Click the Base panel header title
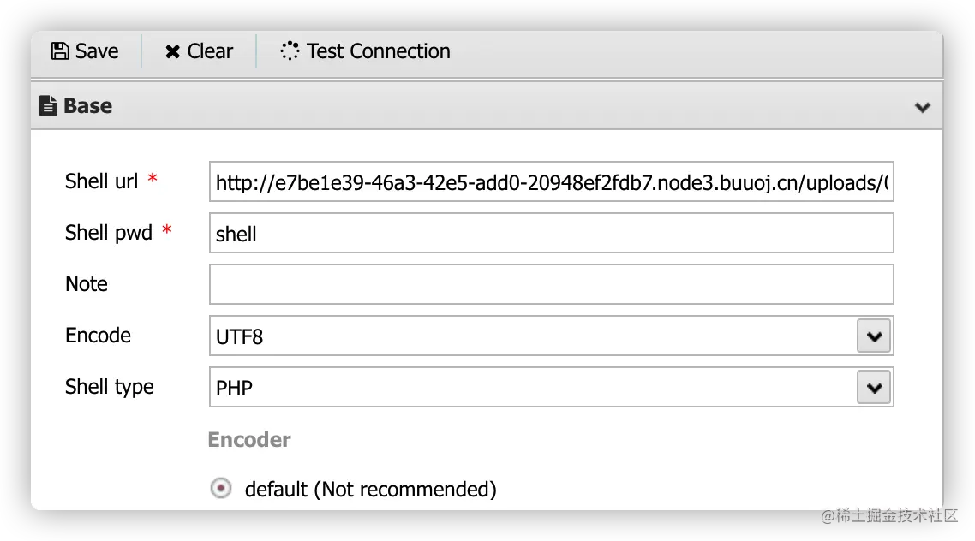975x541 pixels. (x=87, y=106)
